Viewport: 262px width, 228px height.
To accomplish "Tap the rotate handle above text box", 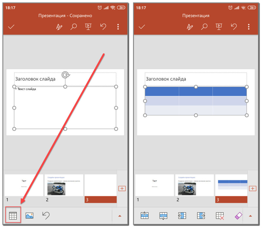I will point(65,75).
